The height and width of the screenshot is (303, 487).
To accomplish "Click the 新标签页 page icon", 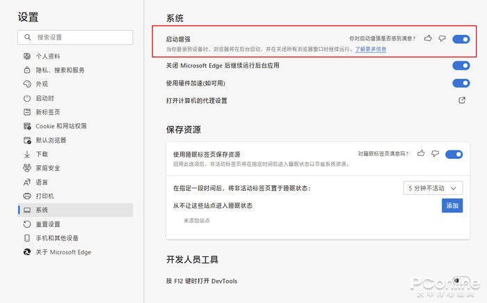I will pyautogui.click(x=27, y=112).
